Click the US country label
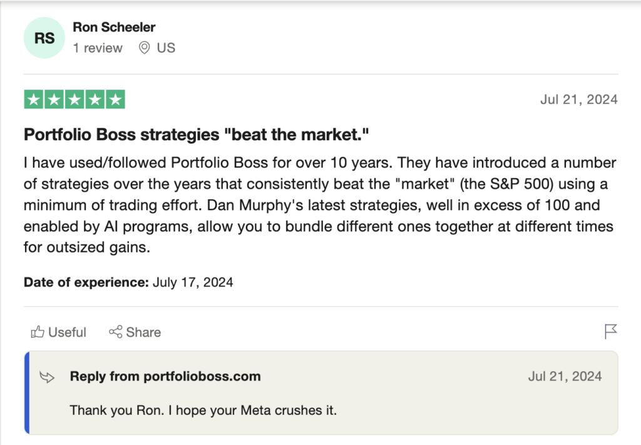The height and width of the screenshot is (445, 641). point(166,48)
